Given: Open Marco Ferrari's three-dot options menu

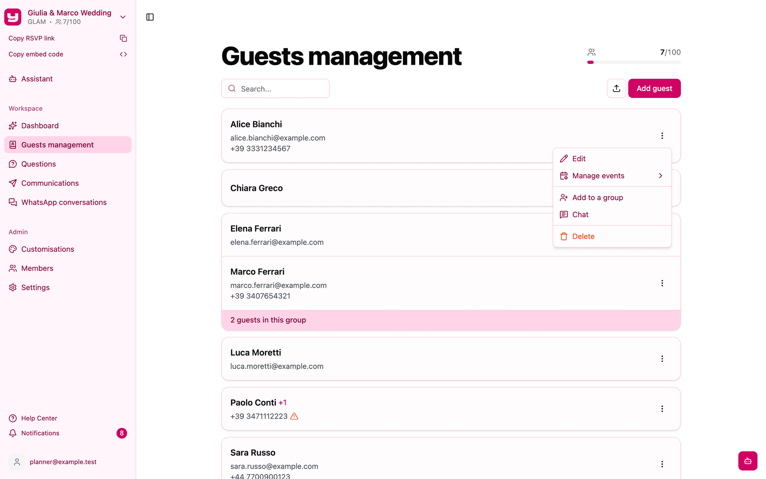Looking at the screenshot, I should [x=662, y=283].
